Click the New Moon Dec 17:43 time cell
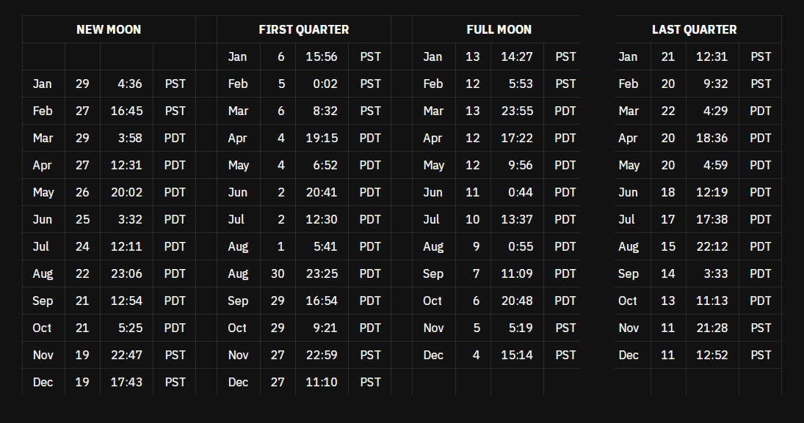Image resolution: width=804 pixels, height=423 pixels. pyautogui.click(x=126, y=383)
